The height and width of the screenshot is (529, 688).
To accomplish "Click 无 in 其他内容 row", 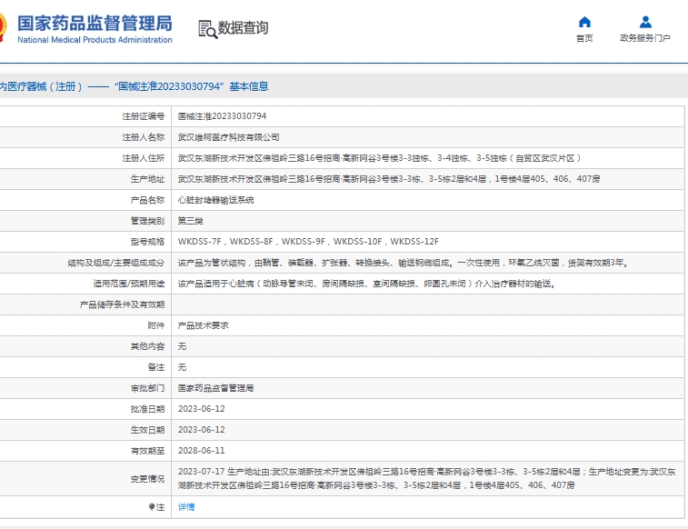I will 182,346.
